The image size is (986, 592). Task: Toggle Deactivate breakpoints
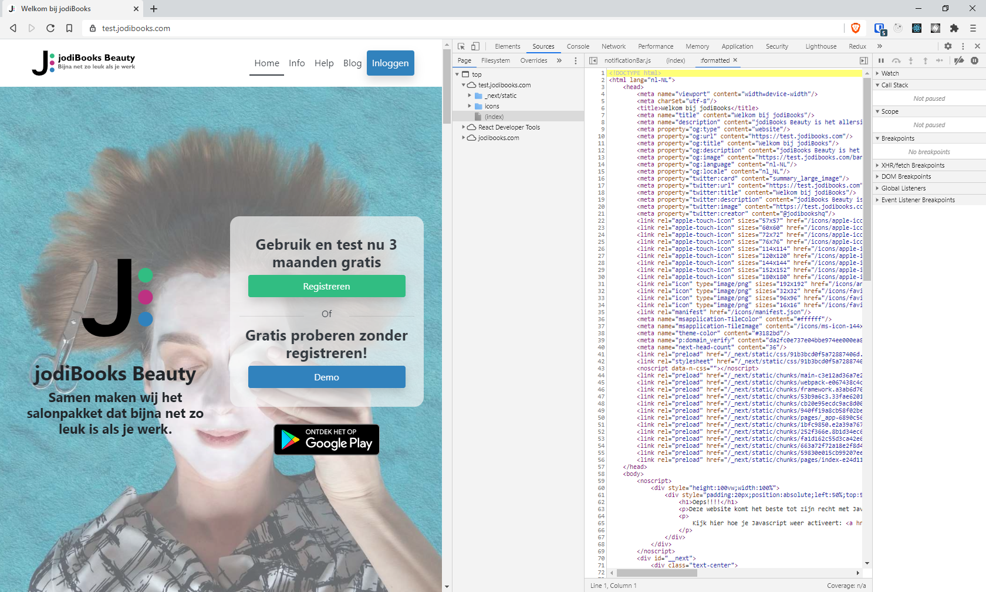tap(959, 60)
